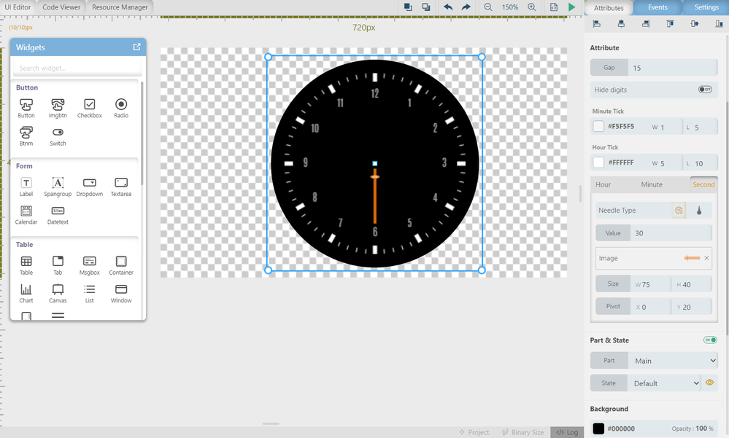Click the redo arrow in toolbar
This screenshot has width=729, height=438.
click(x=466, y=7)
